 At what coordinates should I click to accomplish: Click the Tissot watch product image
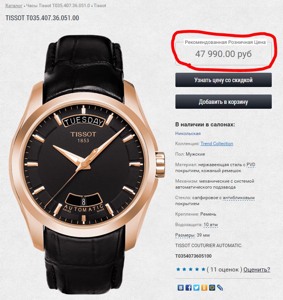[x=87, y=165]
